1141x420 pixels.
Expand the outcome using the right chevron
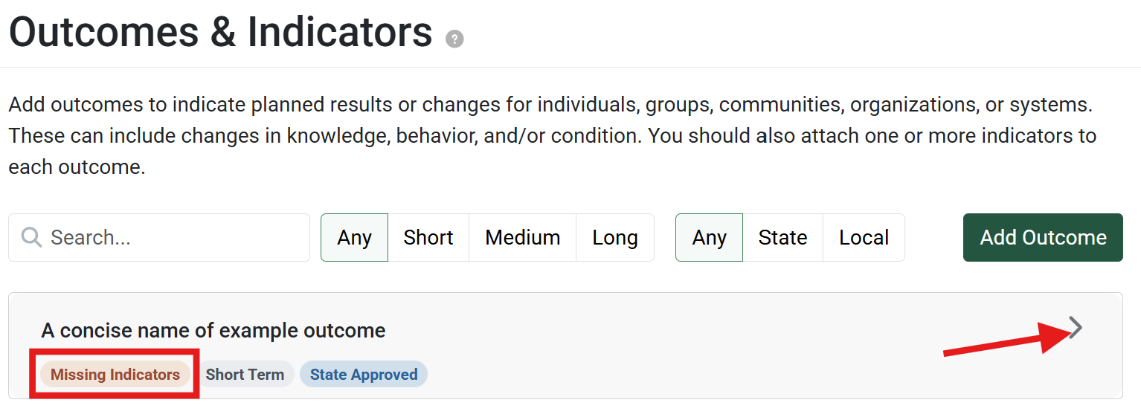(1076, 327)
